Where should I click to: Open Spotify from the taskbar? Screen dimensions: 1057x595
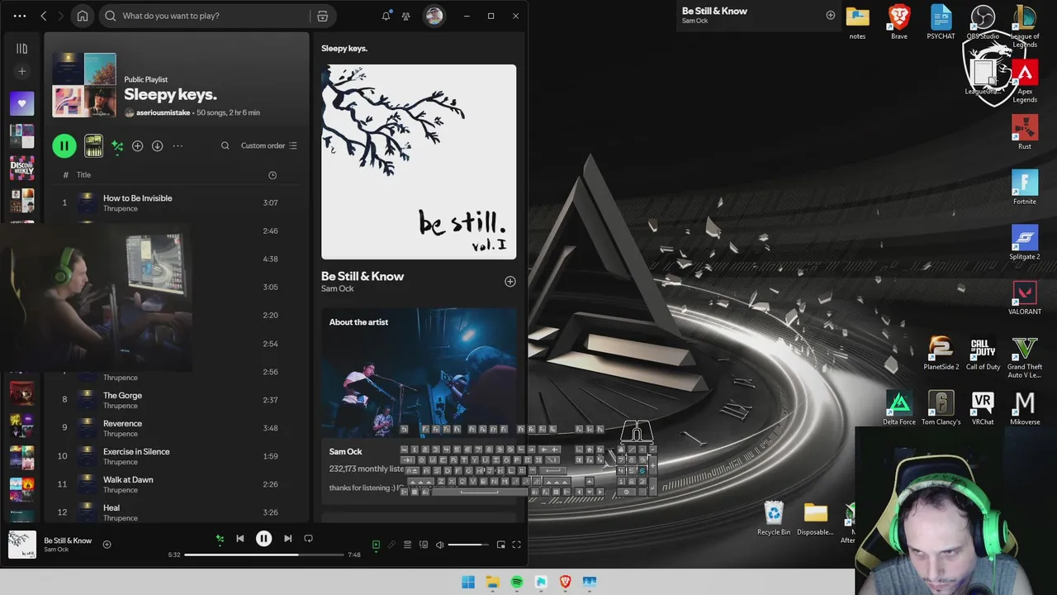click(516, 582)
